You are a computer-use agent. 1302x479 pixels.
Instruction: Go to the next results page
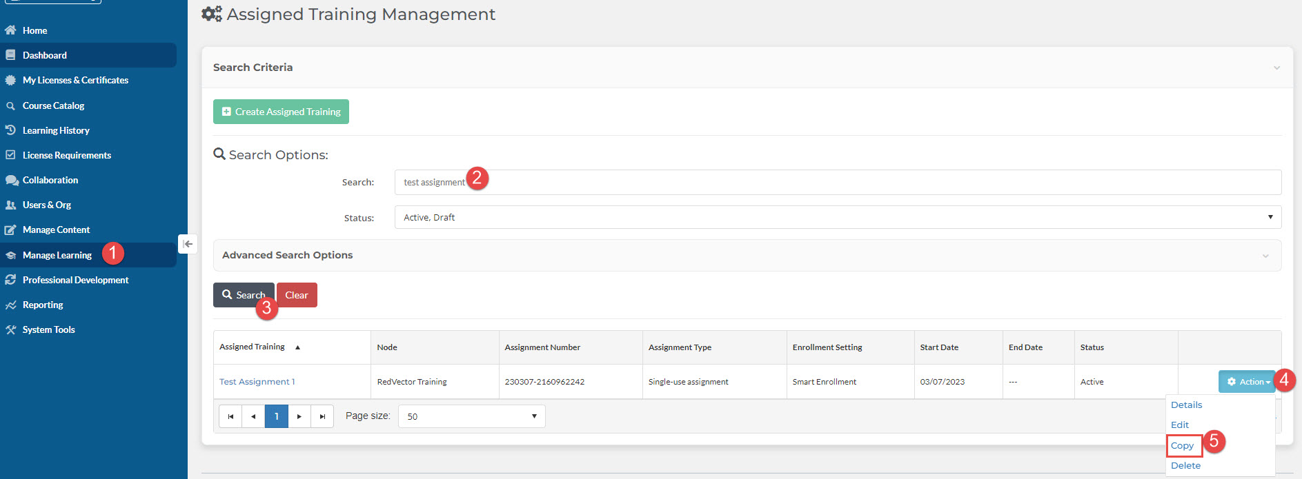299,416
